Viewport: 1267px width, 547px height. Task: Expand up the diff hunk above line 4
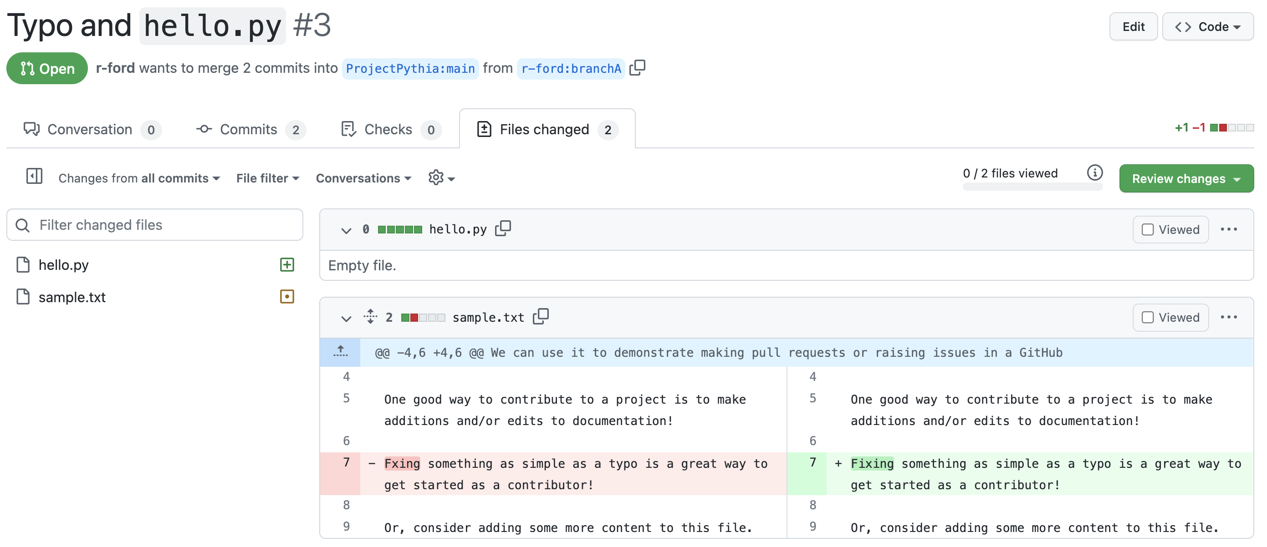point(340,352)
